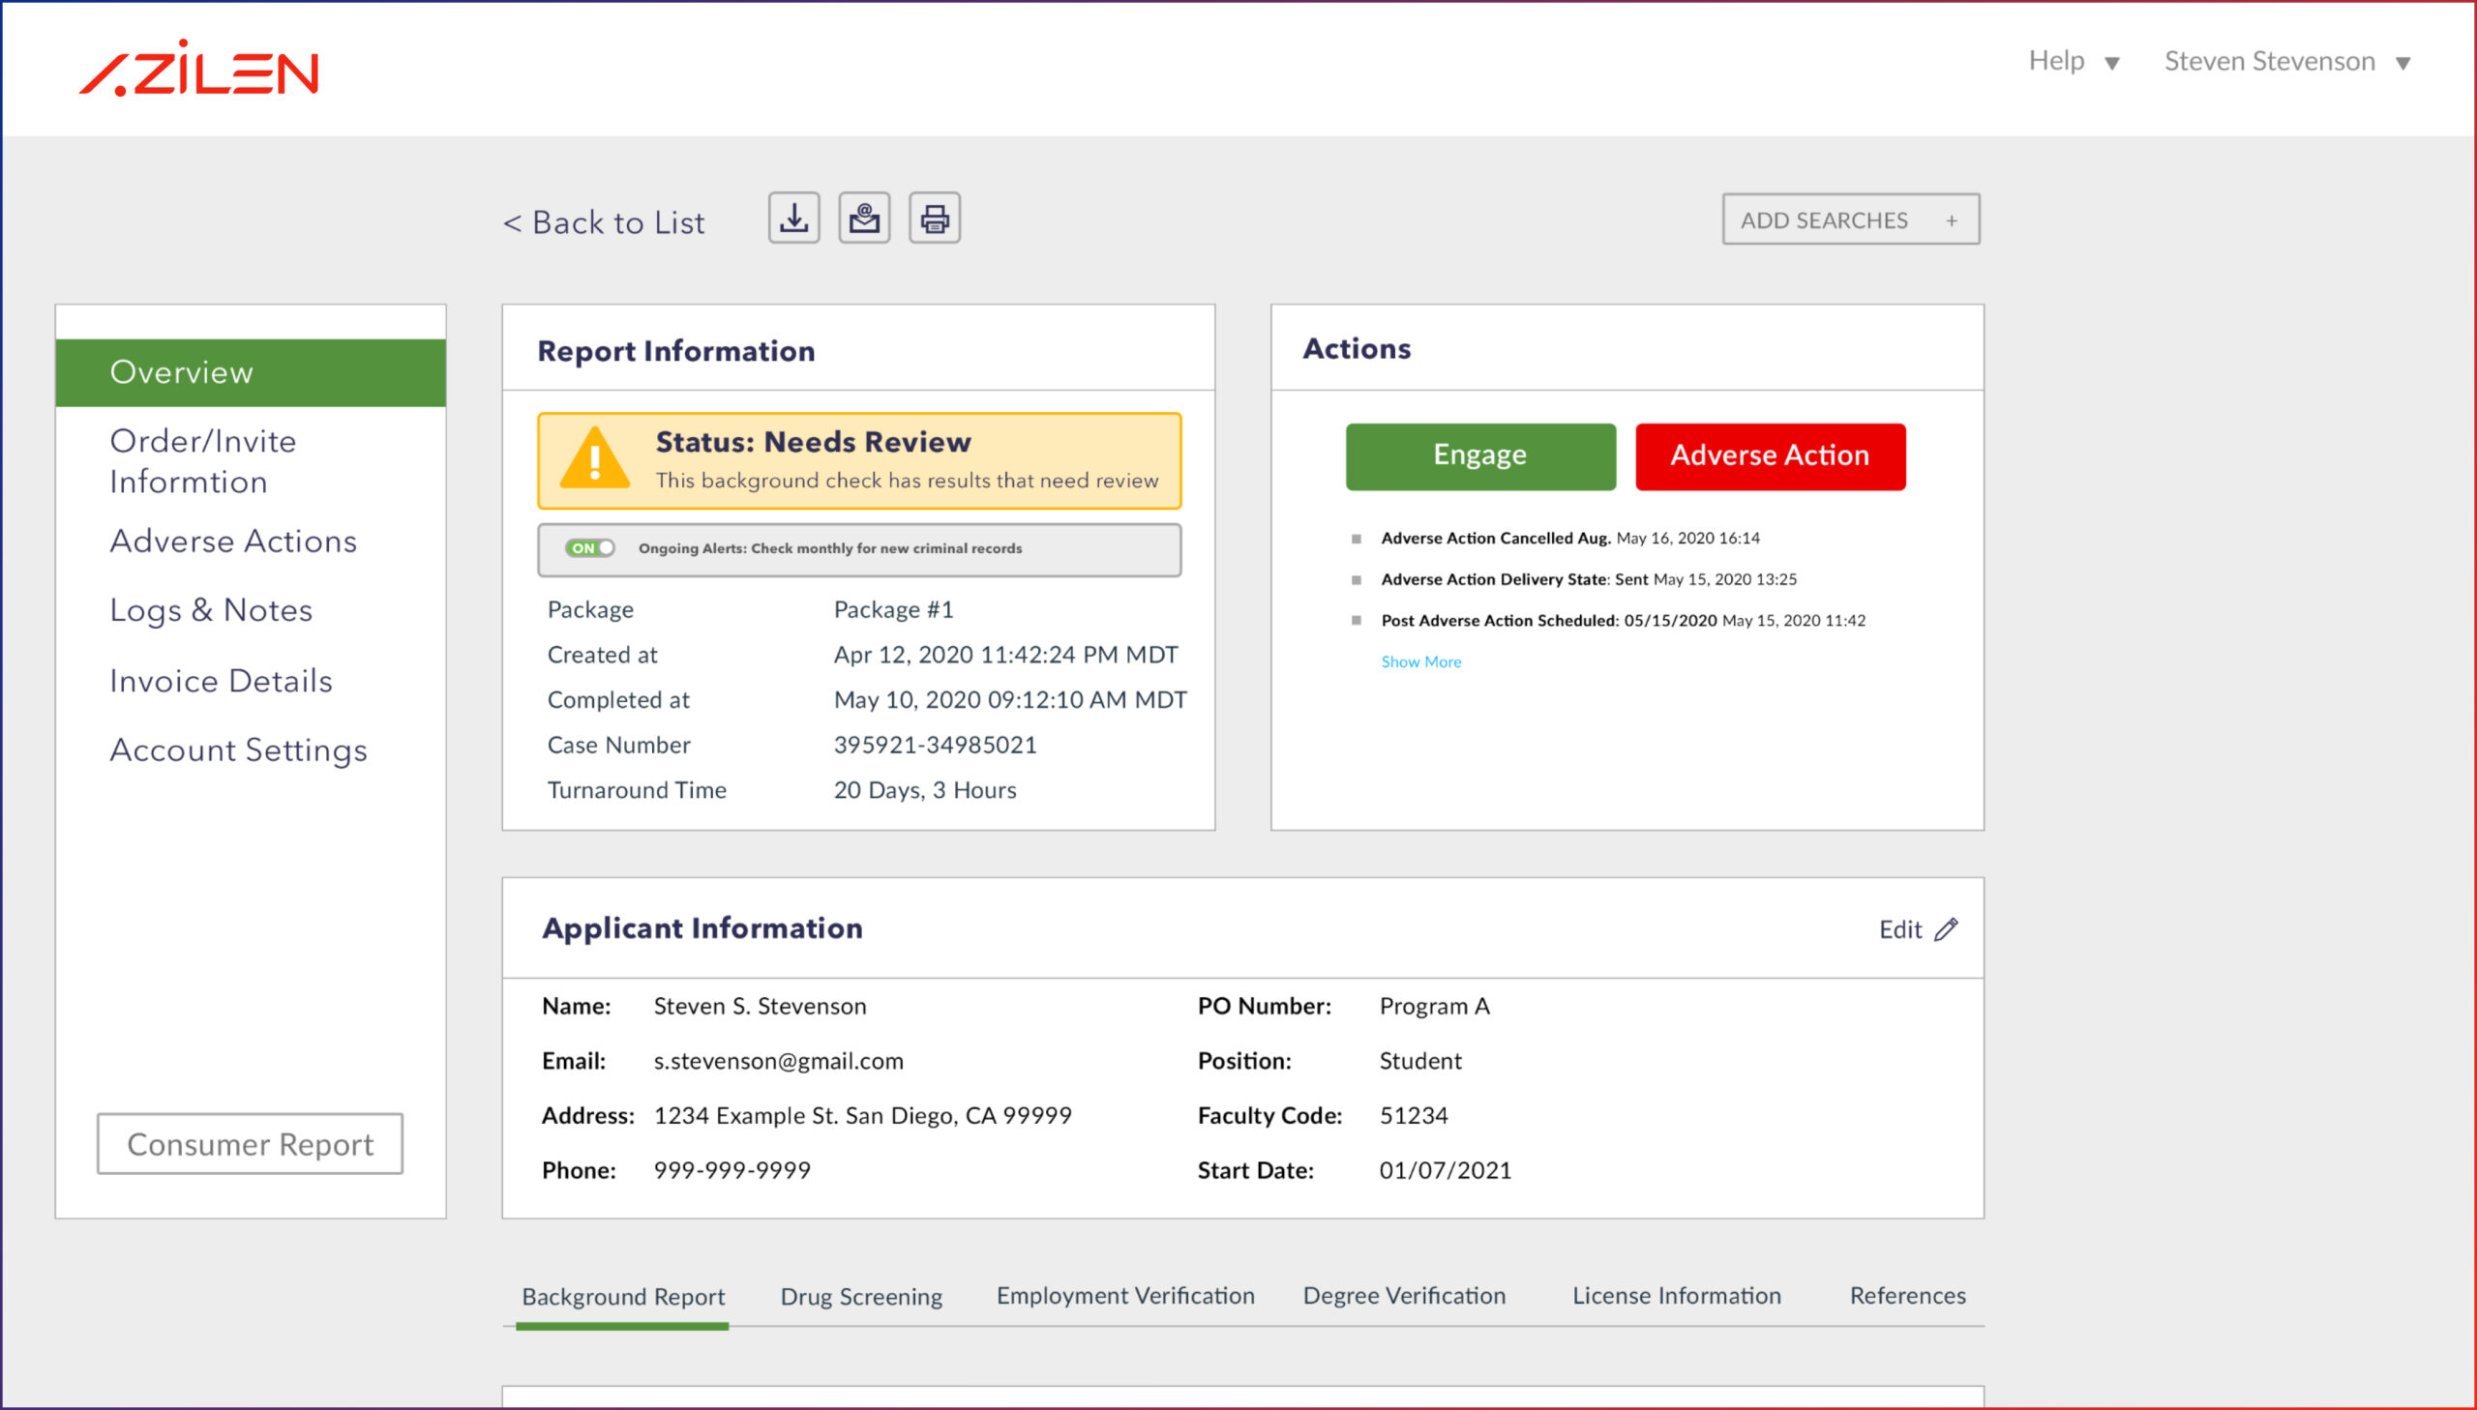Select Overview in the sidebar
2477x1410 pixels.
tap(251, 373)
